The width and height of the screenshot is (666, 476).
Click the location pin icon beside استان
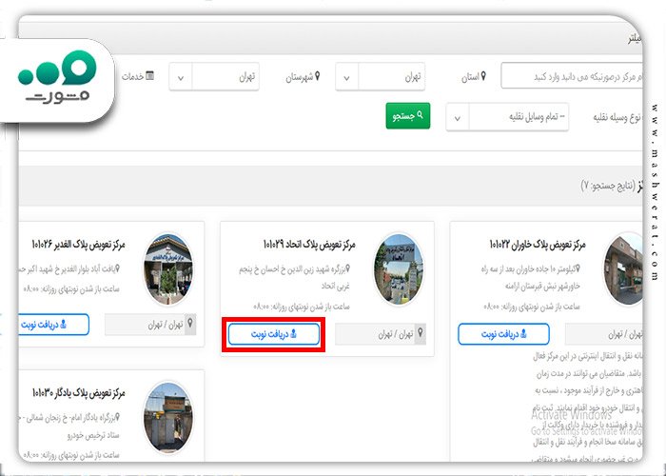pos(483,76)
